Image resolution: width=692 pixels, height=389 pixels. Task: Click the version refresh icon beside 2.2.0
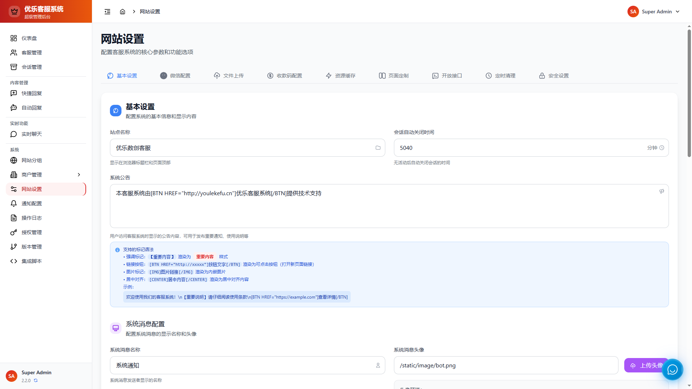[36, 380]
